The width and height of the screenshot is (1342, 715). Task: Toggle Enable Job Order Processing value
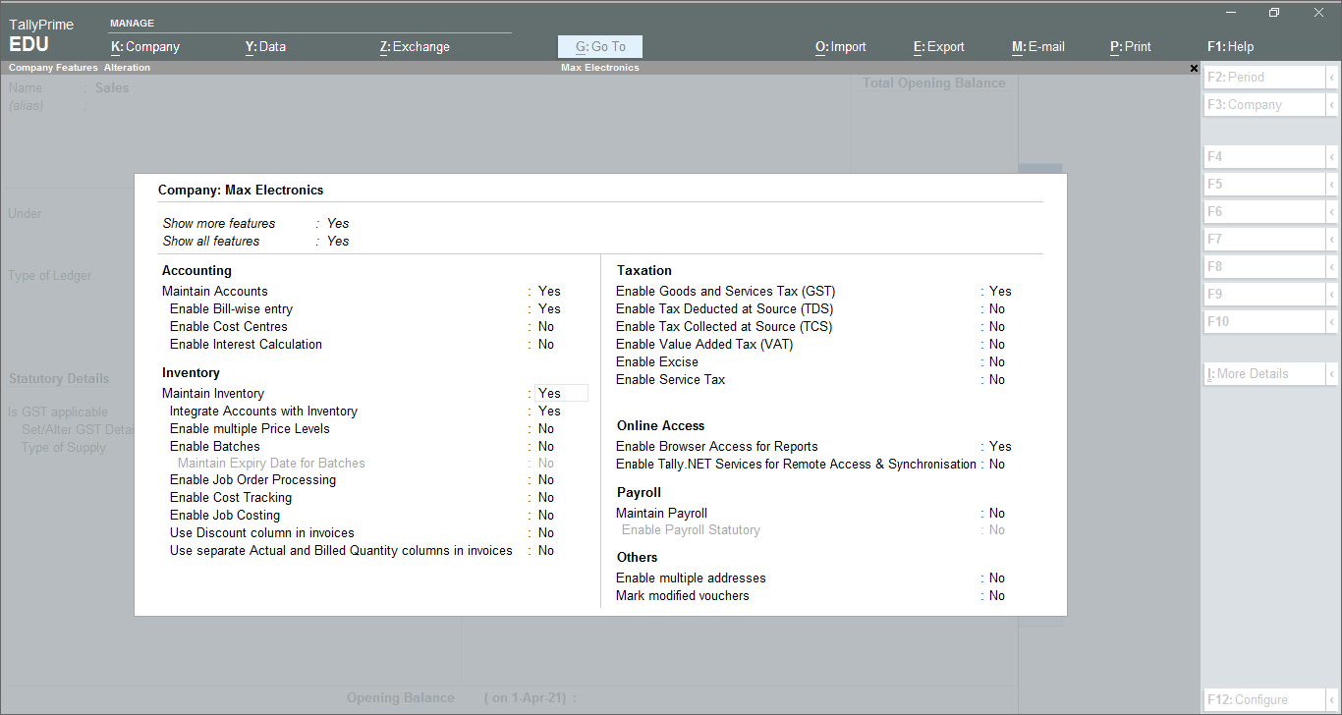pyautogui.click(x=546, y=480)
